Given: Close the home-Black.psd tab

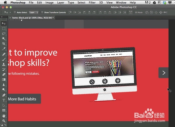Looking at the screenshot, I should click(10, 18).
